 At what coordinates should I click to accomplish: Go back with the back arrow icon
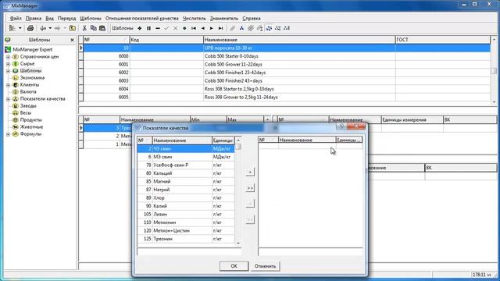click(43, 28)
